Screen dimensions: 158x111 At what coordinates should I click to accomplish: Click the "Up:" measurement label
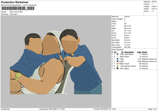(x=113, y=31)
